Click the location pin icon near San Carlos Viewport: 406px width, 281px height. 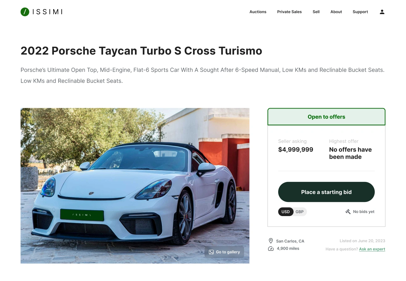[271, 241]
